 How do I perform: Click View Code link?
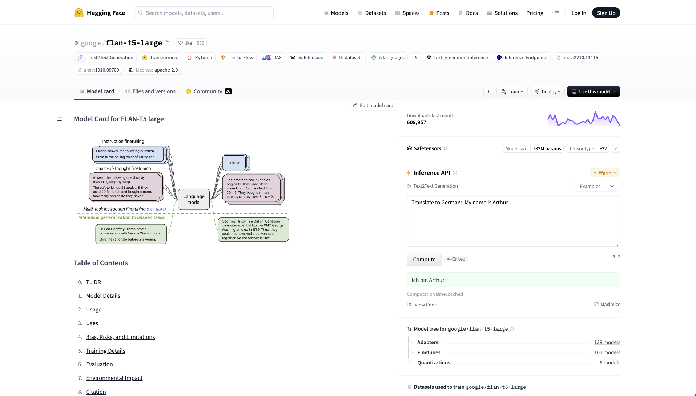click(422, 305)
